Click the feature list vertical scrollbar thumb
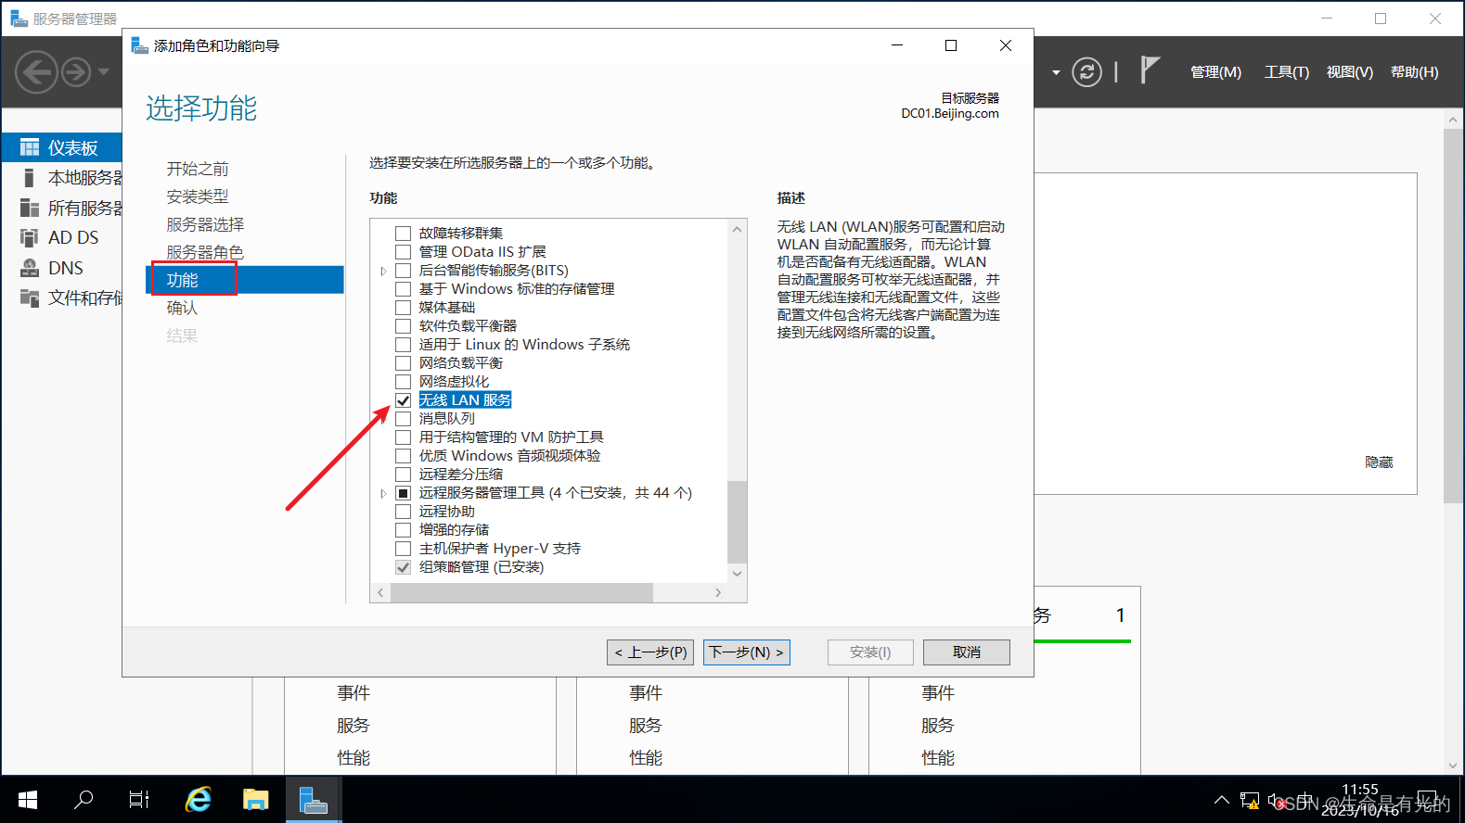The width and height of the screenshot is (1465, 823). point(737,522)
